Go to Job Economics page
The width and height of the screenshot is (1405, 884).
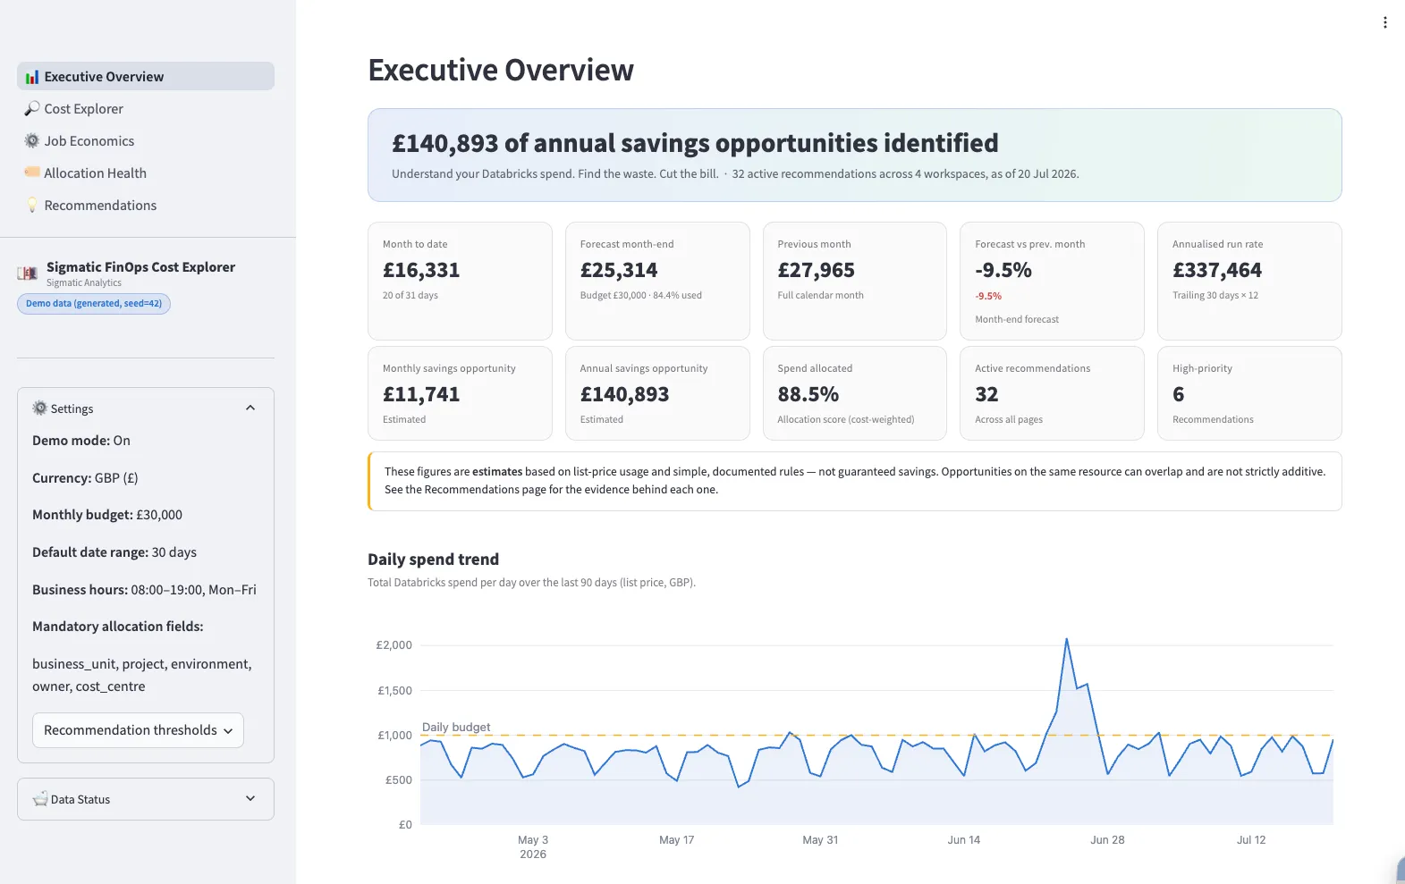click(x=146, y=141)
